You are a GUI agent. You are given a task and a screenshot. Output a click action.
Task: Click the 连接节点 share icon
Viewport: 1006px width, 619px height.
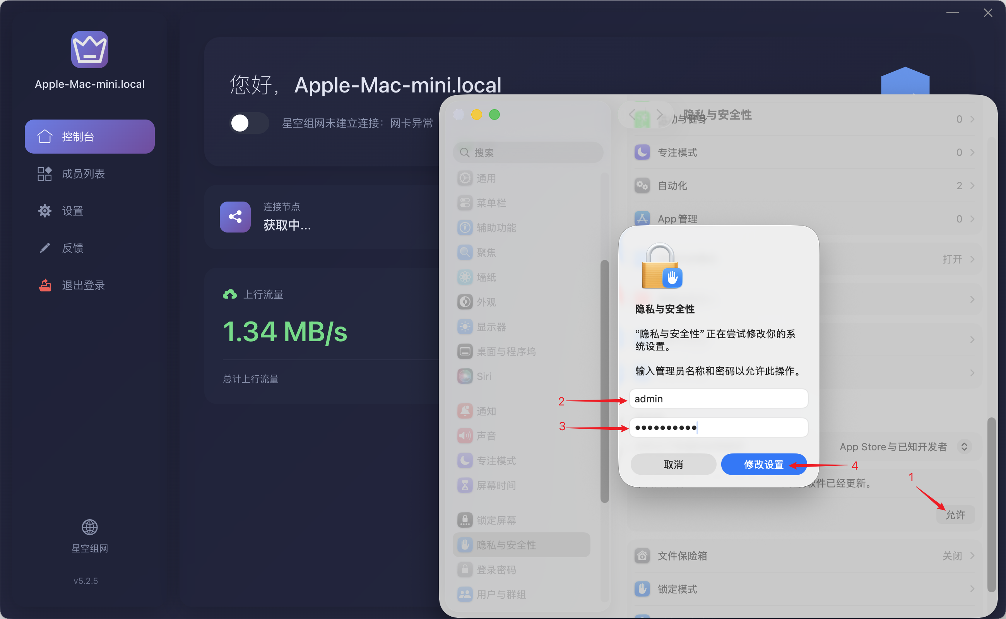pyautogui.click(x=234, y=217)
